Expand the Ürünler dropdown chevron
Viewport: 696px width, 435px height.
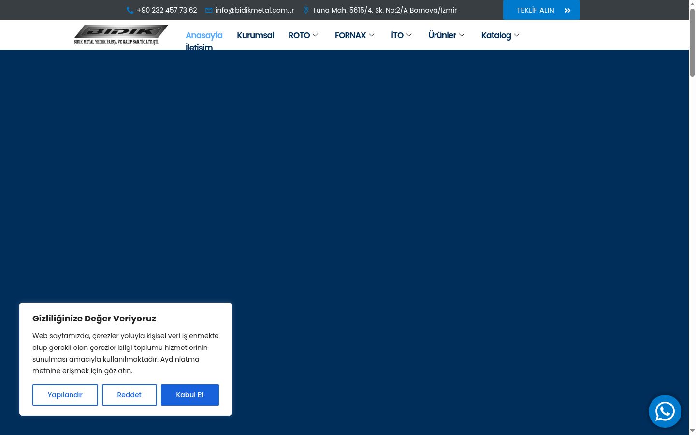462,35
